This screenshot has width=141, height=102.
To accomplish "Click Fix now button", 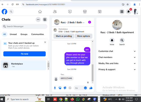I will [x=25, y=54].
